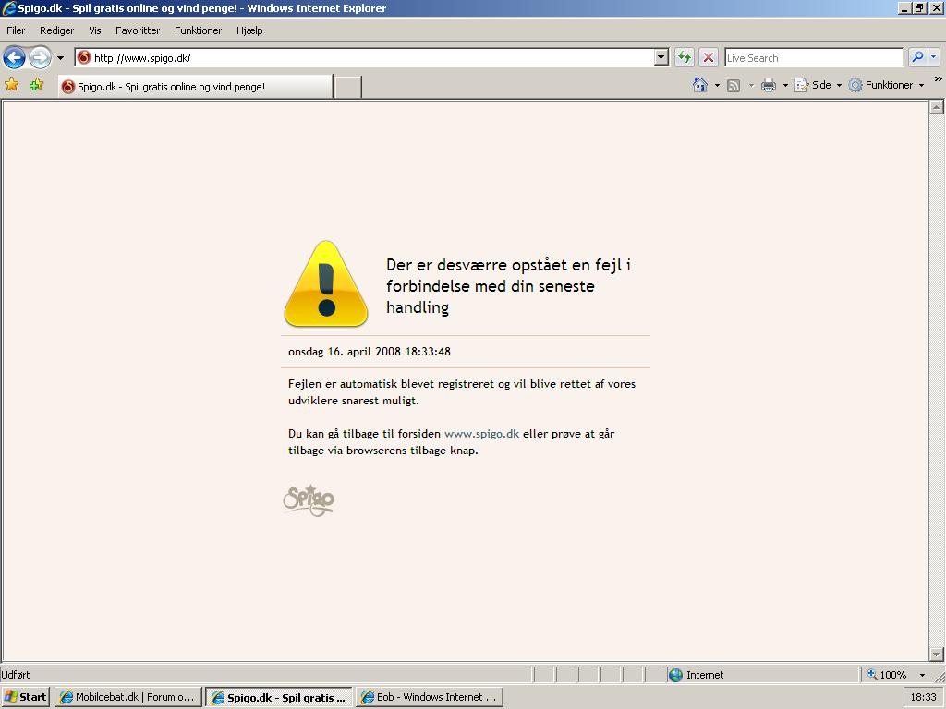Click the Refresh page icon
Viewport: 946px width, 709px height.
[684, 57]
